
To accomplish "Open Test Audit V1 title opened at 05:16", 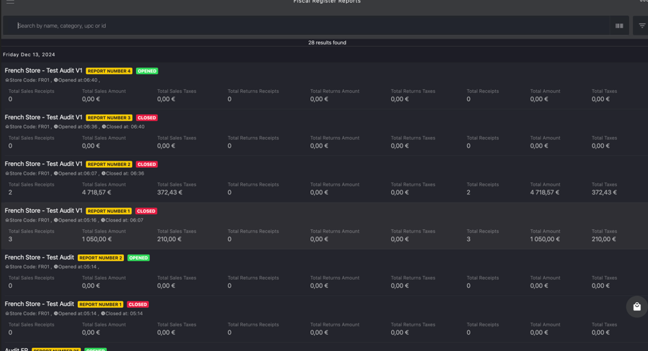I will tap(44, 210).
